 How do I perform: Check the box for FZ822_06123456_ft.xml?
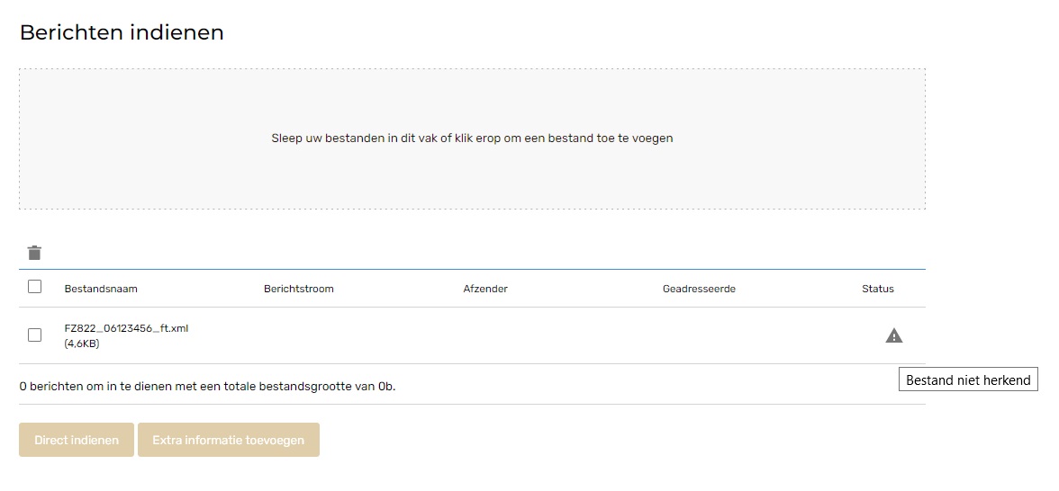coord(34,335)
